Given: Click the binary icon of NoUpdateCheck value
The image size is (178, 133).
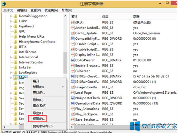Looking at the screenshot, I should click(73, 98).
